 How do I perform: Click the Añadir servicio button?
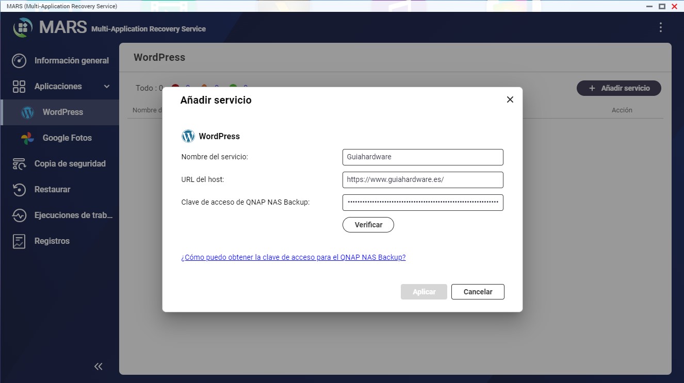619,88
